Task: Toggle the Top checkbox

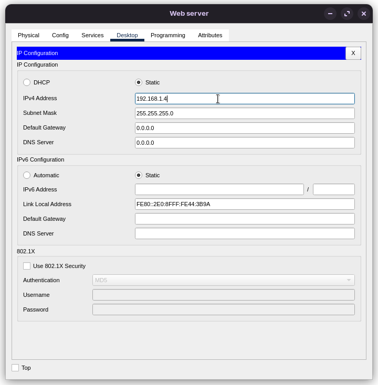Action: click(15, 368)
